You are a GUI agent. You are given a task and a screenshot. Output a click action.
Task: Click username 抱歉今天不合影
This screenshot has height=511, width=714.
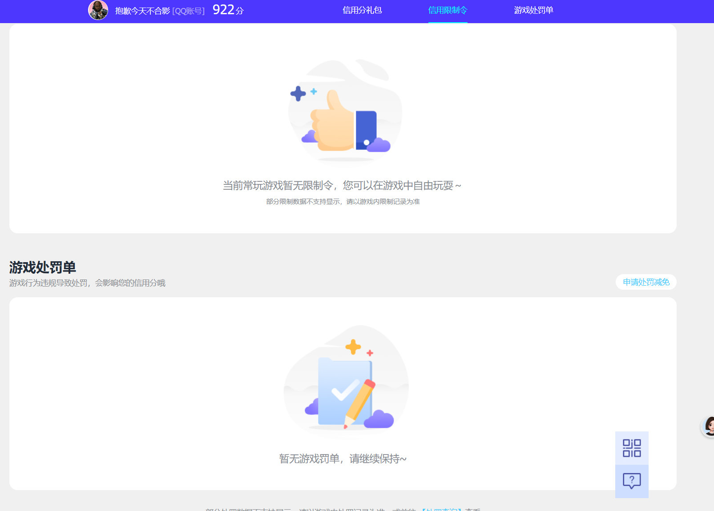pos(142,11)
